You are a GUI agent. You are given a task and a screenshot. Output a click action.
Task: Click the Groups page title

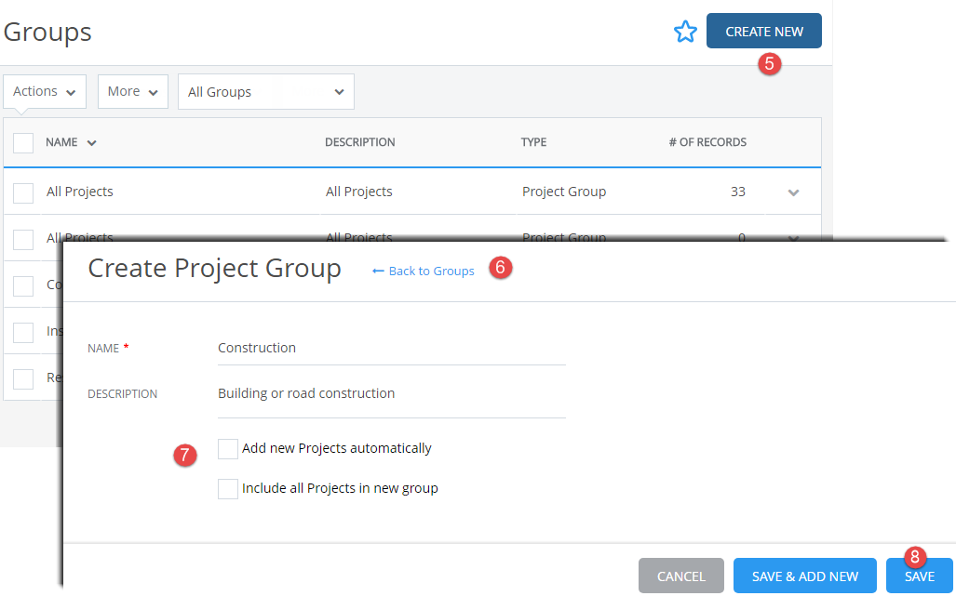pyautogui.click(x=47, y=32)
